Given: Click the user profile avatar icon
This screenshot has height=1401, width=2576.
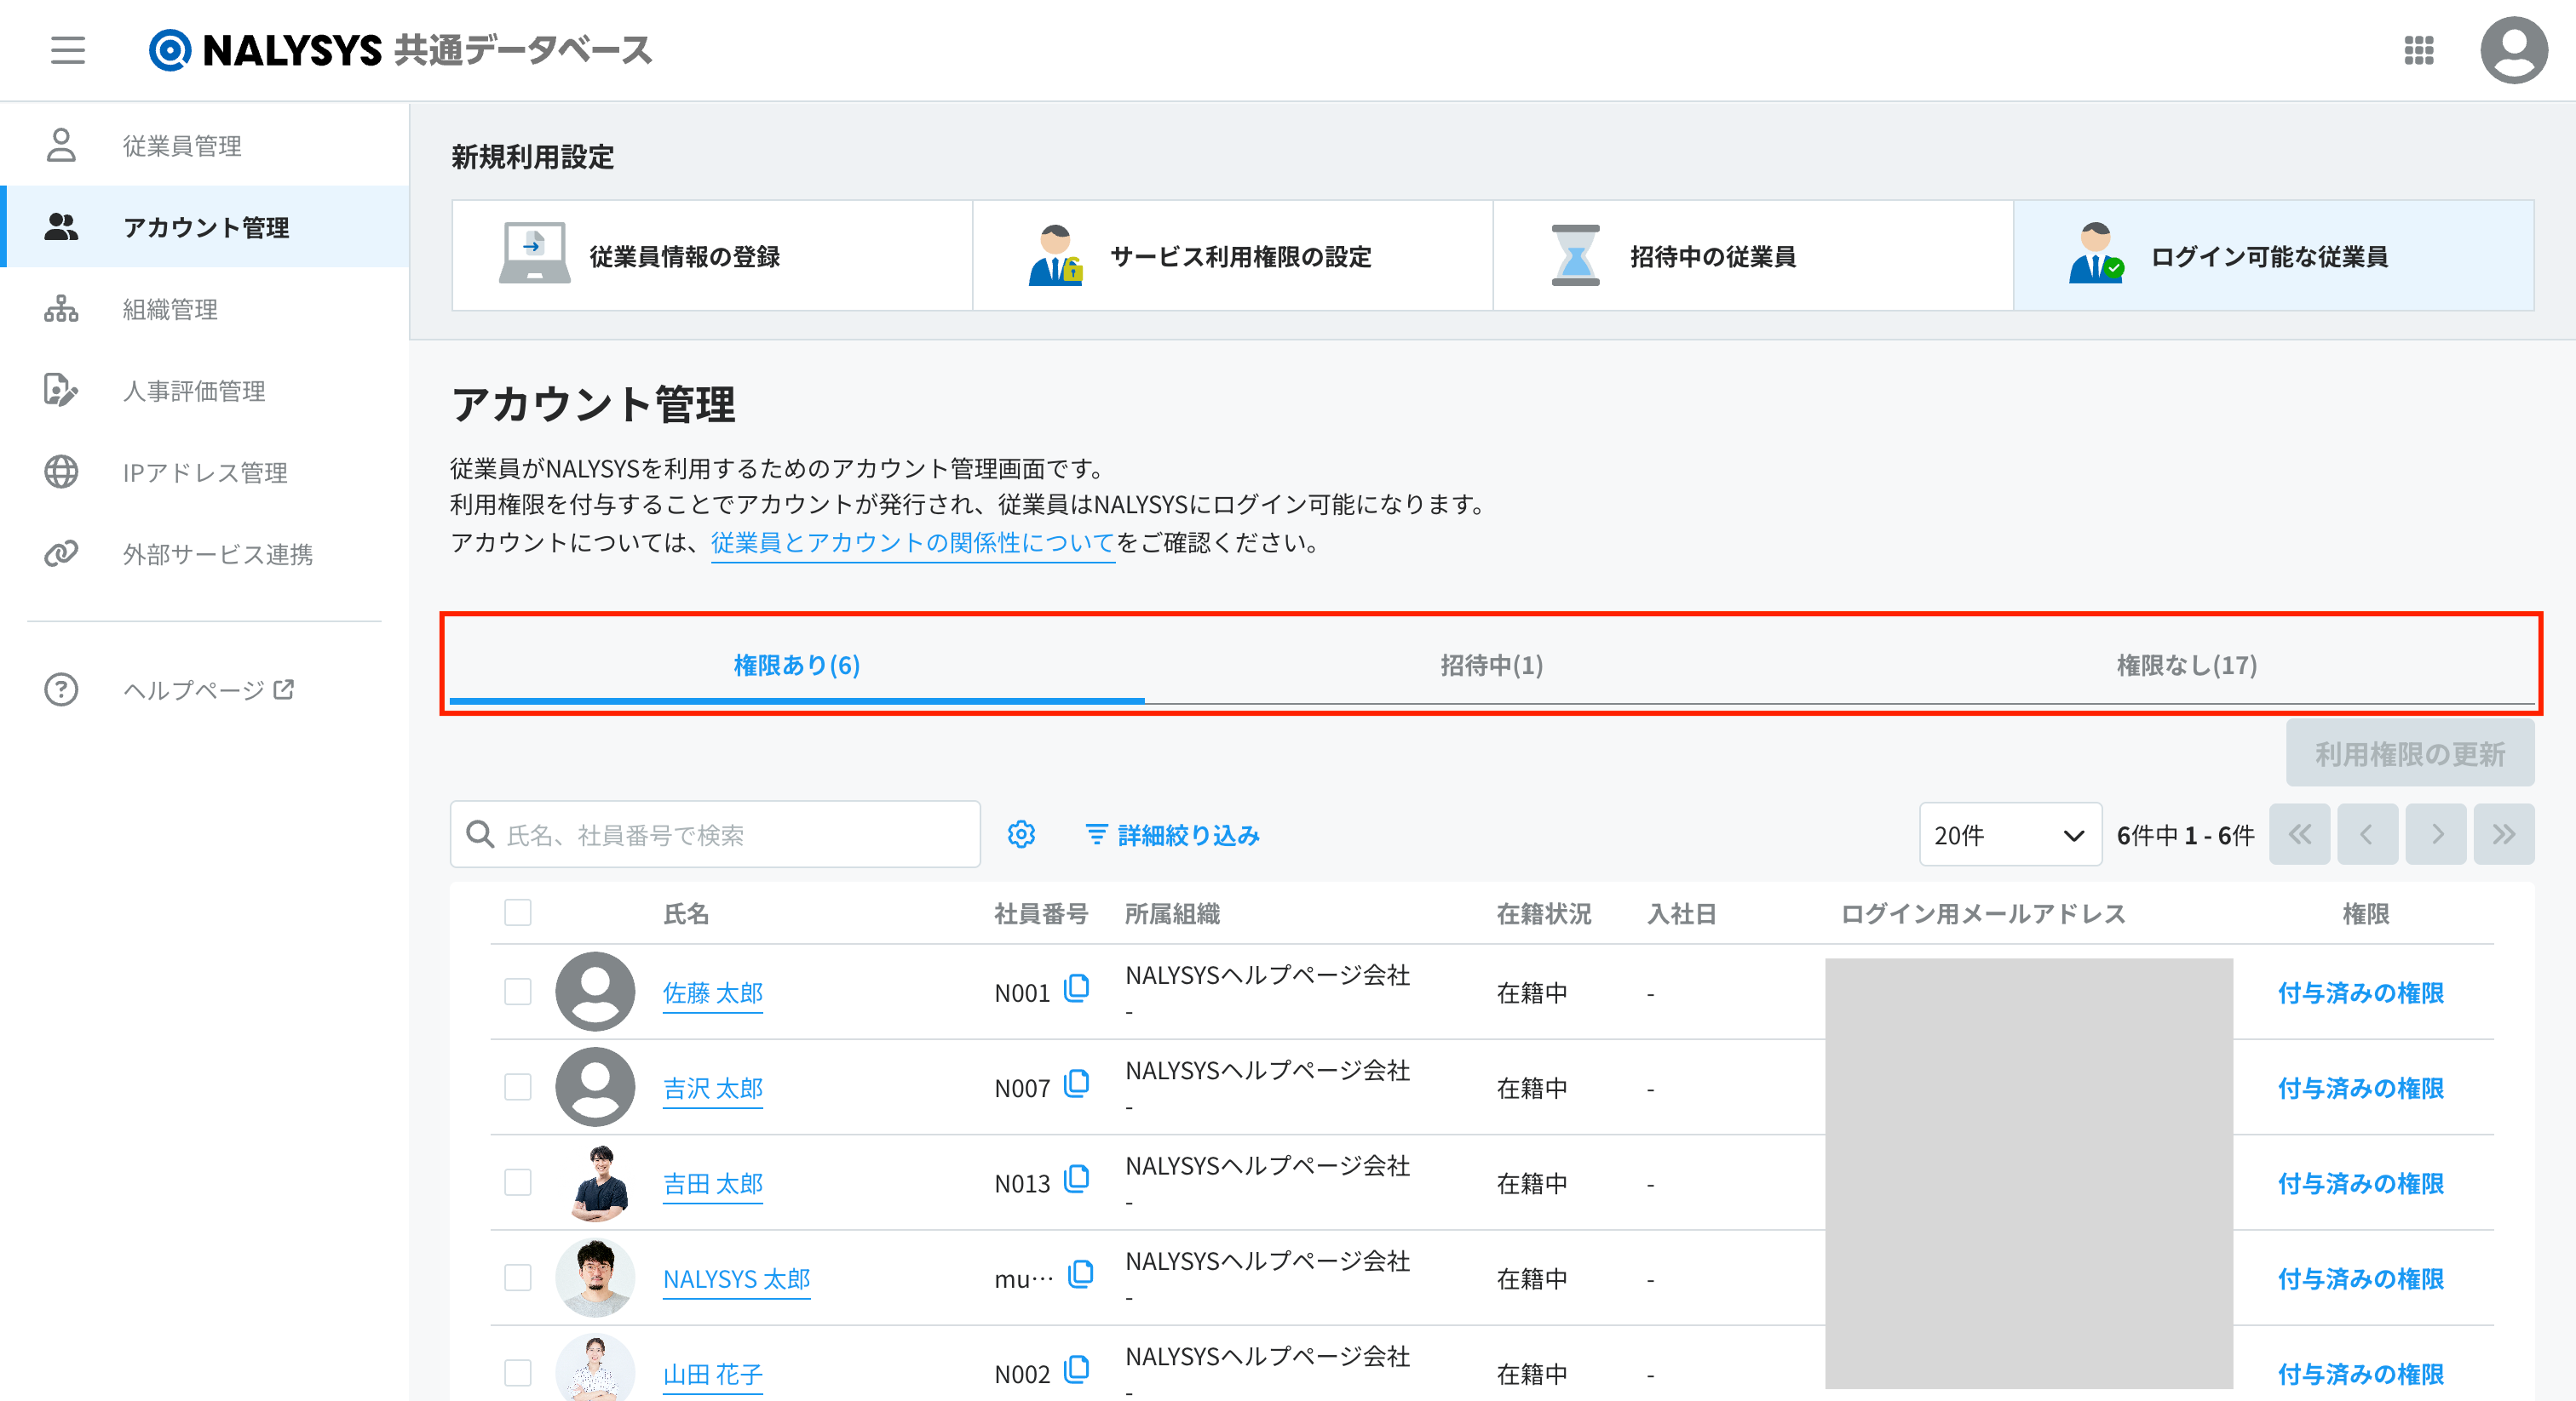Looking at the screenshot, I should click(2513, 50).
